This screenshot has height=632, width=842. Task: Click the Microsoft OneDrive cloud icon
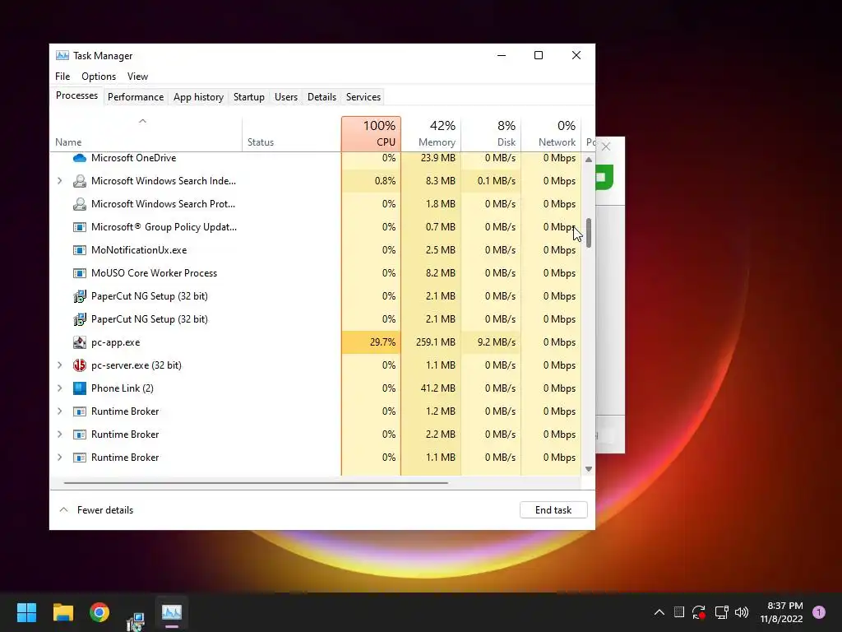pyautogui.click(x=80, y=158)
